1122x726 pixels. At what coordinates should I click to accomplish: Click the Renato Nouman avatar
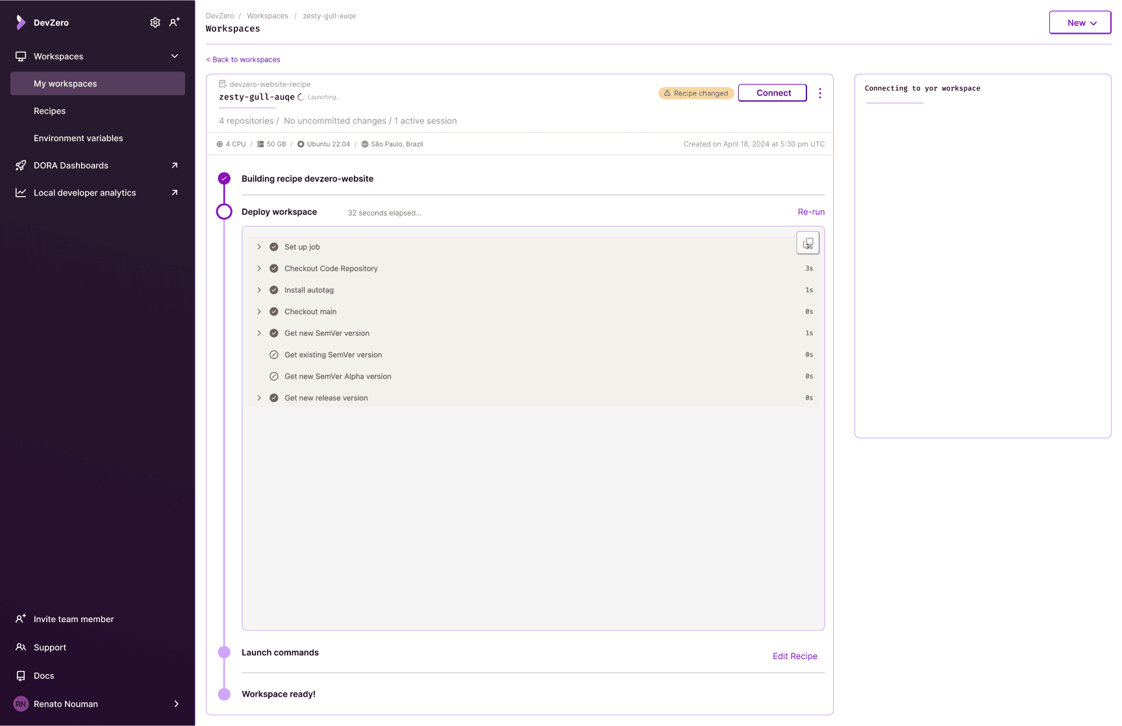[21, 704]
